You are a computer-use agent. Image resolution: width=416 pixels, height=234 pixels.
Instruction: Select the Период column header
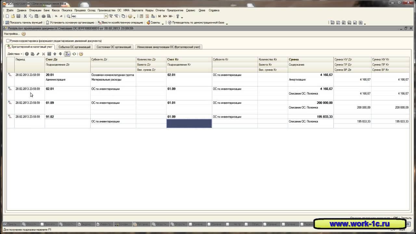pos(30,59)
